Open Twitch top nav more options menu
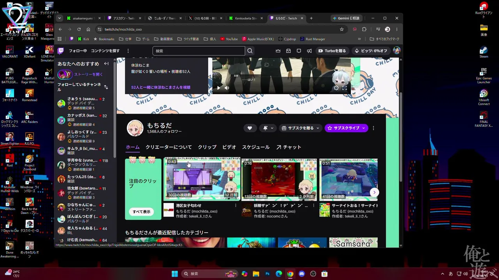The height and width of the screenshot is (280, 499). [128, 51]
